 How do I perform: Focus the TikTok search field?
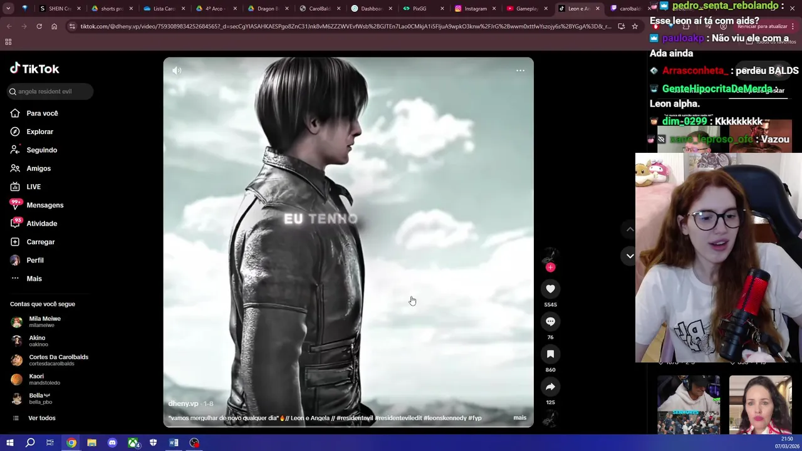coord(51,91)
